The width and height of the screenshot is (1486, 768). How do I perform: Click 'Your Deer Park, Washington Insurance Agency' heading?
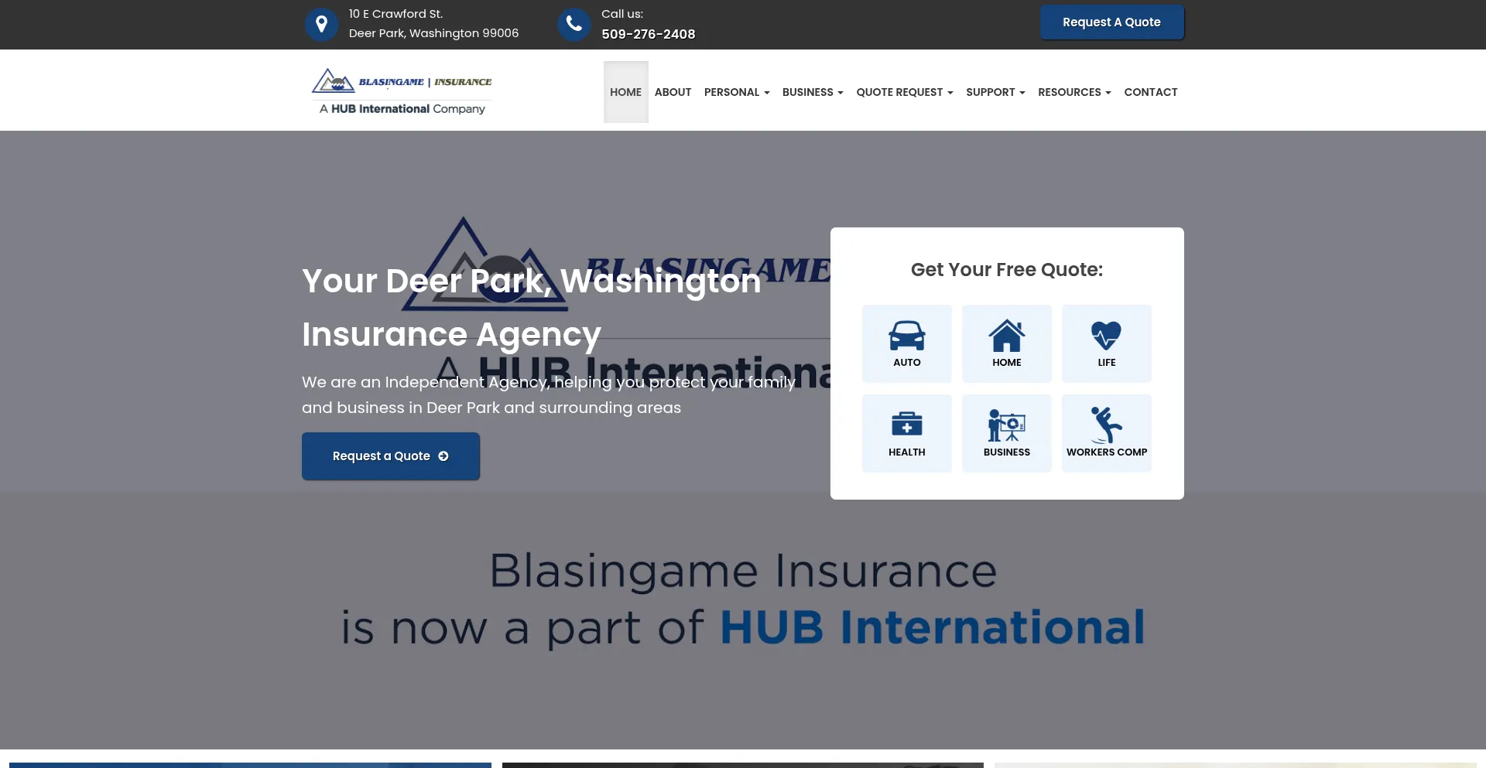[532, 307]
